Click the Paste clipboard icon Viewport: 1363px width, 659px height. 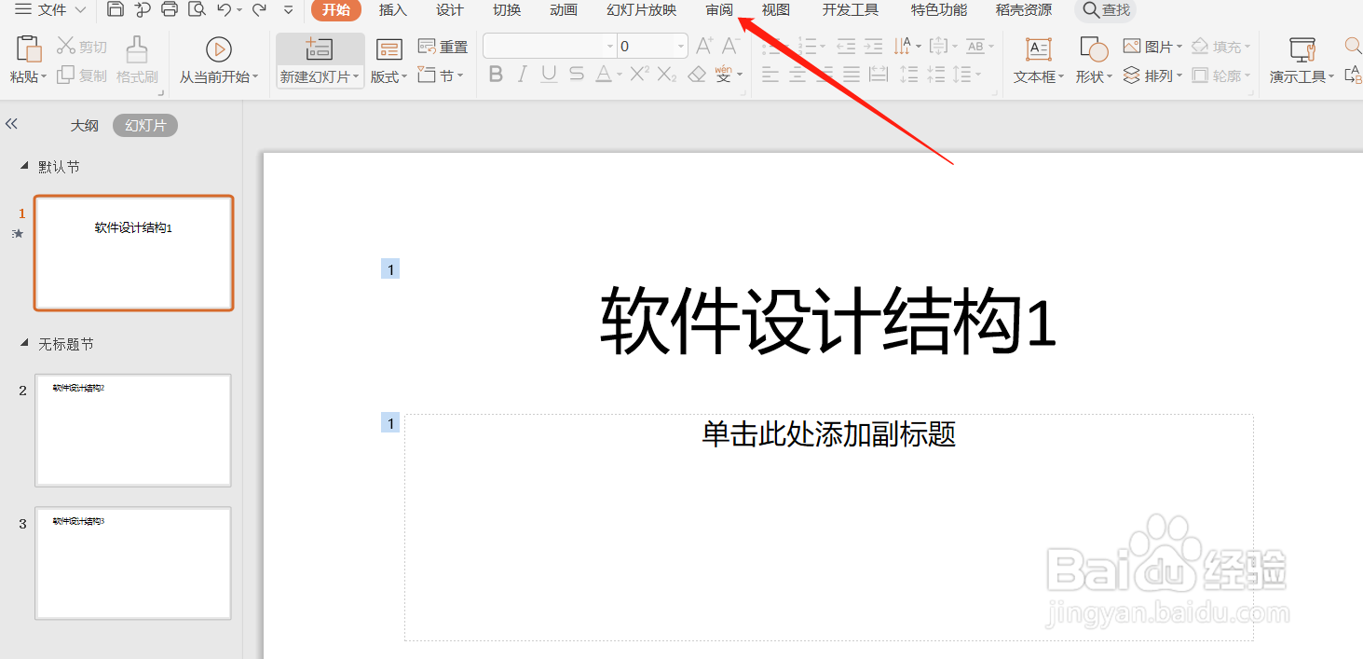(29, 48)
